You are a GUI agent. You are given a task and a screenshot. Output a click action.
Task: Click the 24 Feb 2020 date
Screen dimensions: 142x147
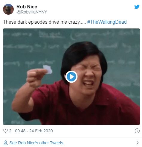41,131
